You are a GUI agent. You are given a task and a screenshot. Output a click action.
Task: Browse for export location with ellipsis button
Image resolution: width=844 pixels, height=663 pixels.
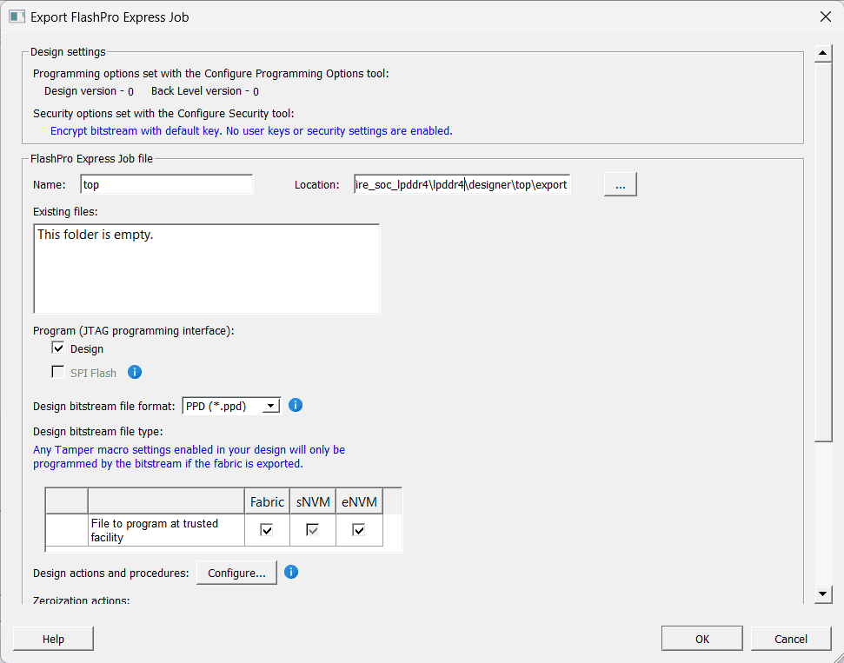(x=620, y=184)
